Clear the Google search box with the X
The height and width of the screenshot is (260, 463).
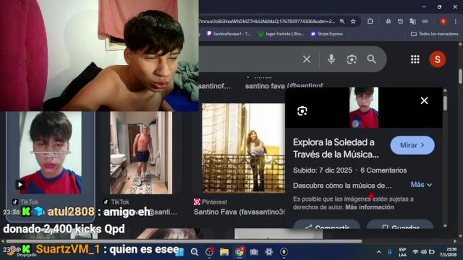pos(306,59)
